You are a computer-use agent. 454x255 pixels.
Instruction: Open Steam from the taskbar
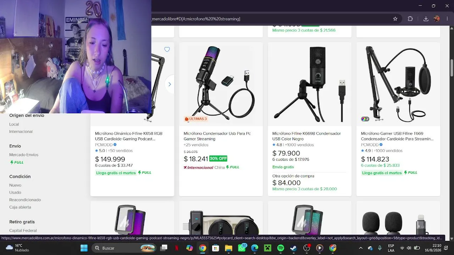point(294,248)
